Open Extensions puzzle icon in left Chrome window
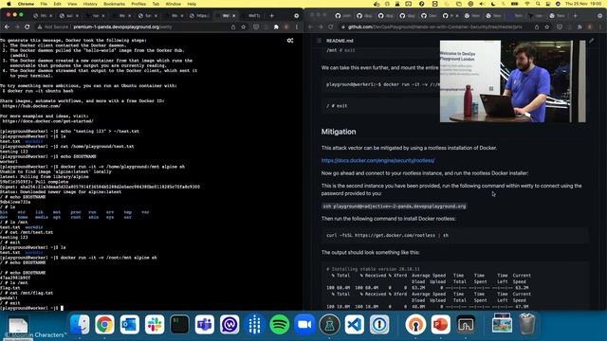The height and width of the screenshot is (341, 607). pos(276,27)
